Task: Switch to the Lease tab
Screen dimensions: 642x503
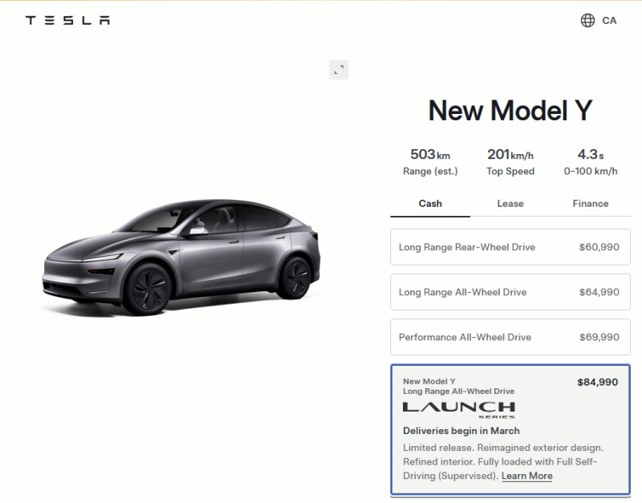Action: (x=510, y=204)
